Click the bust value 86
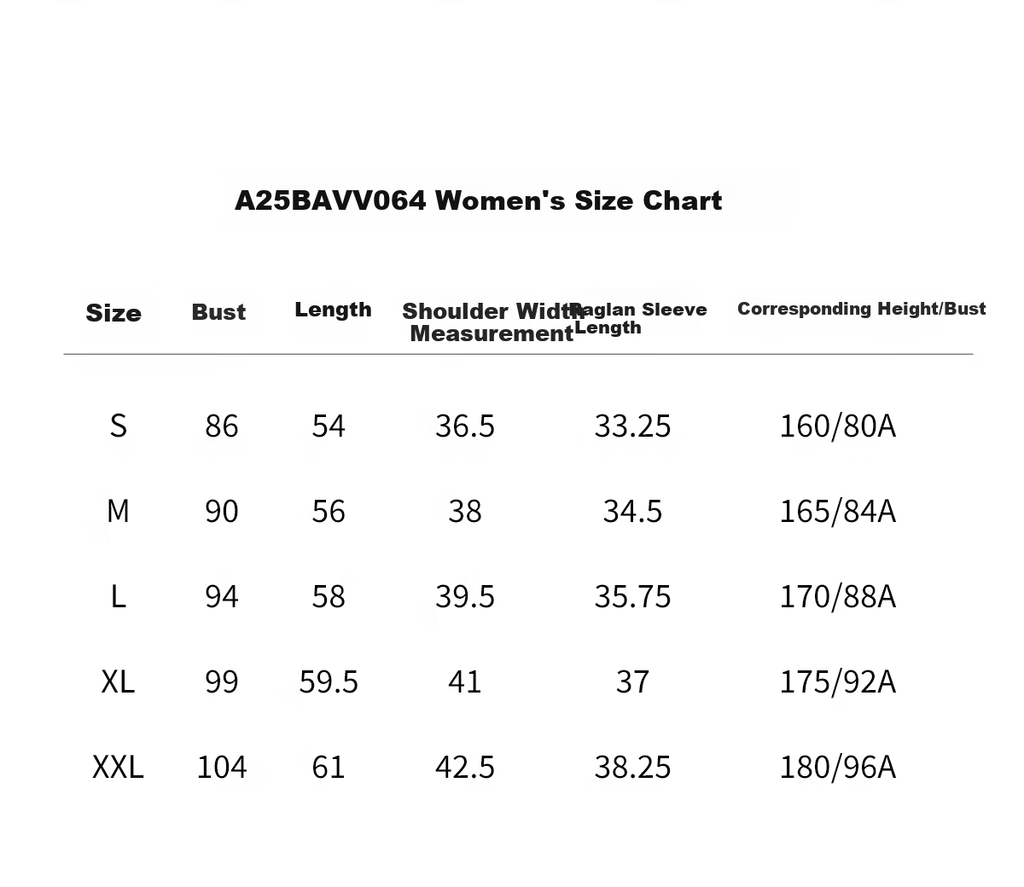Screen dimensions: 1024x887 point(222,426)
